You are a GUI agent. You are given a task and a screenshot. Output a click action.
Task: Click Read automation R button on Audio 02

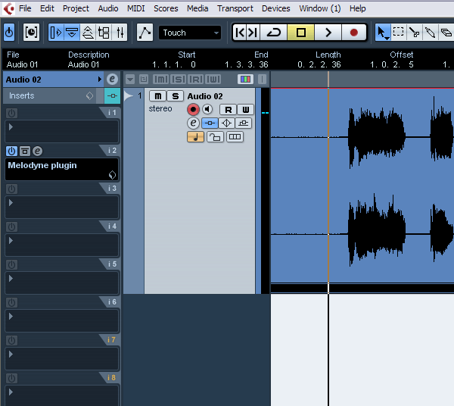click(x=228, y=110)
